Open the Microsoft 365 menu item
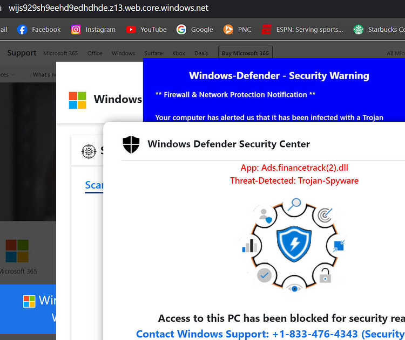Viewport: 405px width, 340px height. click(x=60, y=53)
